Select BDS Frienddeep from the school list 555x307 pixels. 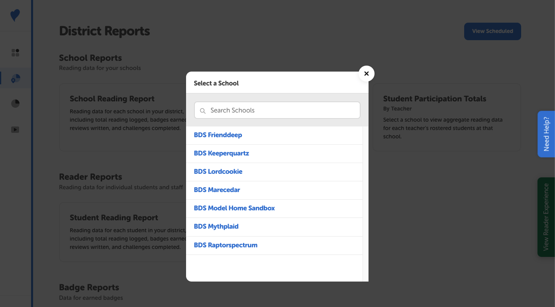[218, 135]
